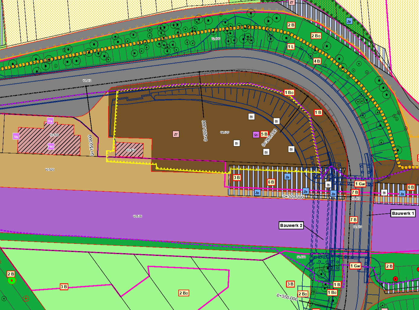Screen dimensions: 419x310
Task: Click the "Hsp" marker on hatched building
Action: (x=51, y=147)
